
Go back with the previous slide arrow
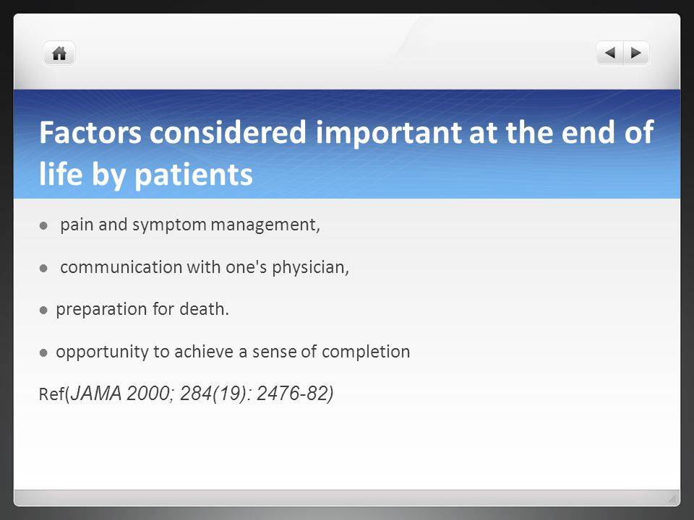610,53
